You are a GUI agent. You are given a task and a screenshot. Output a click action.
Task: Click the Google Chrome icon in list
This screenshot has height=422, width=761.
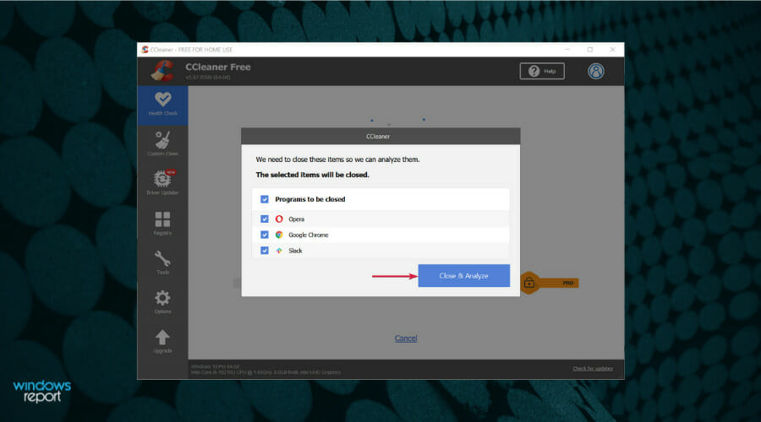point(279,235)
